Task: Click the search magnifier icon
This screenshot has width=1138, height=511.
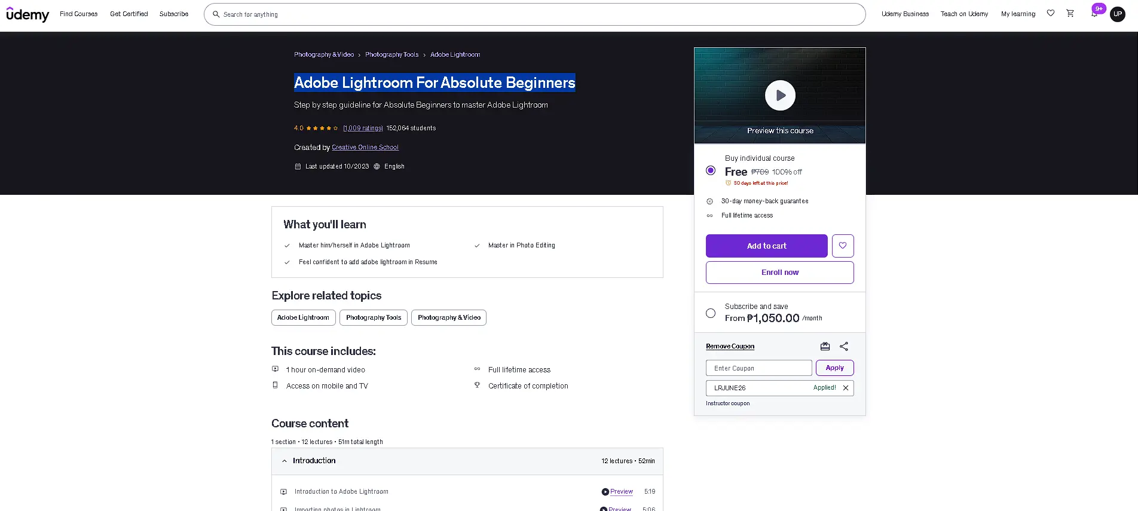Action: coord(216,14)
